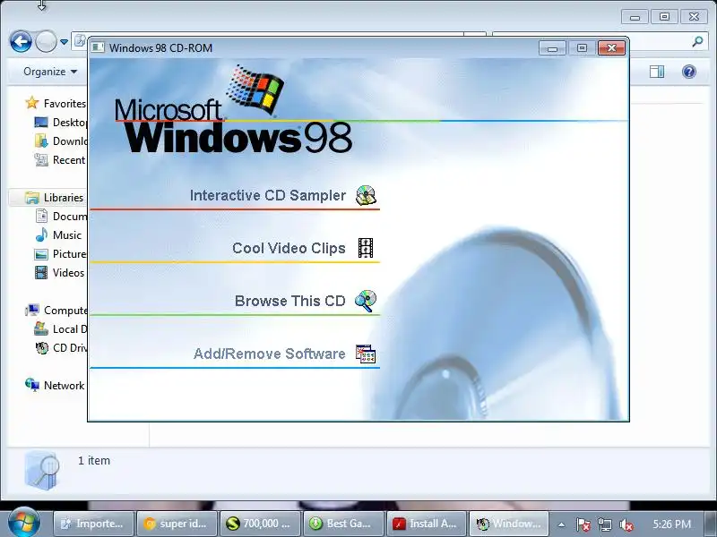Close the Windows 98 CD-ROM window
This screenshot has width=717, height=537.
(611, 48)
